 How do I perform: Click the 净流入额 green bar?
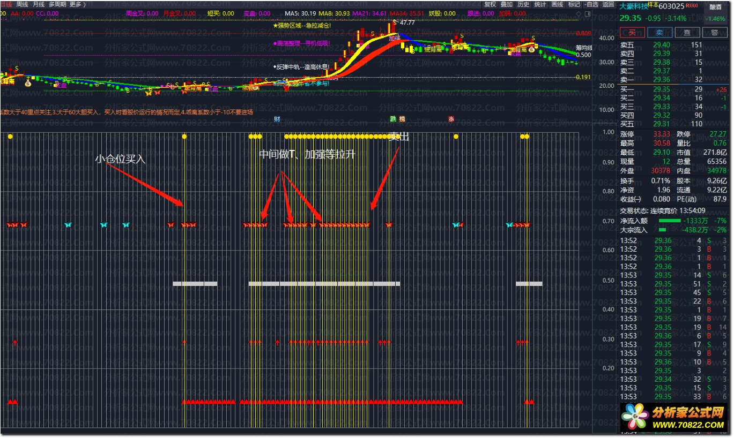pos(669,221)
